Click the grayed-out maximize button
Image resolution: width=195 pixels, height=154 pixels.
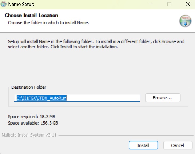coord(169,5)
